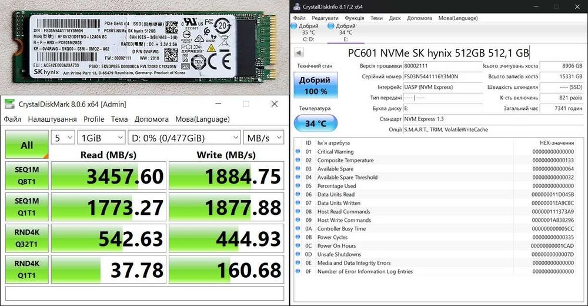The width and height of the screenshot is (588, 306).
Task: Click the SEQ1M Q8T1 write result 1884.75
Action: click(226, 176)
